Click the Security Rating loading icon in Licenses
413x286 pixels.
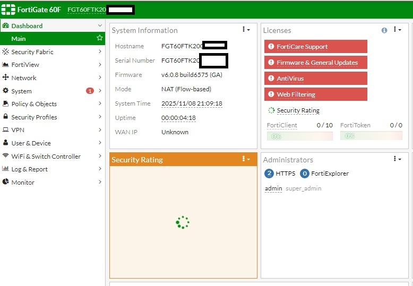[271, 110]
